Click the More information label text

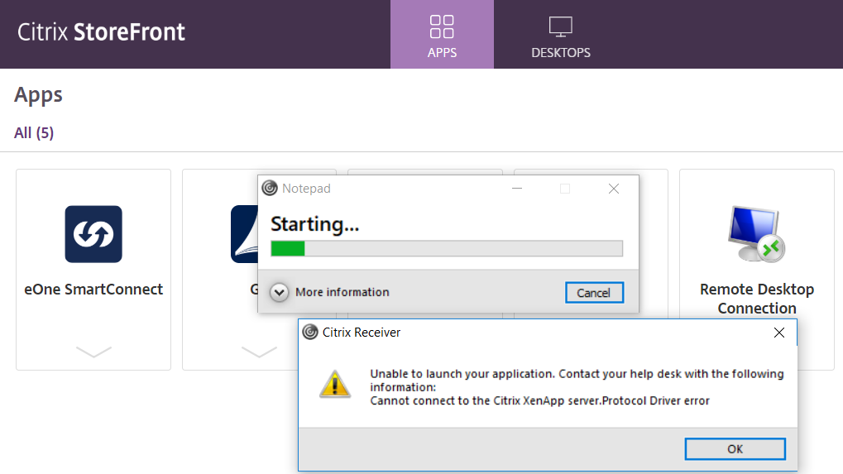click(x=342, y=292)
